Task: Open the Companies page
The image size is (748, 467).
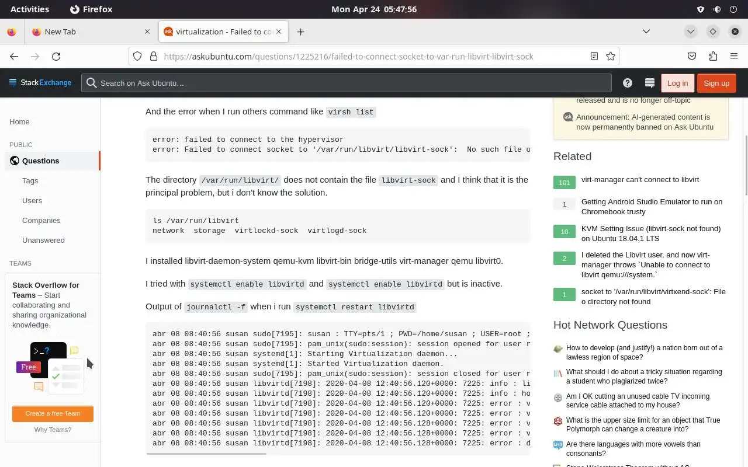Action: [41, 220]
